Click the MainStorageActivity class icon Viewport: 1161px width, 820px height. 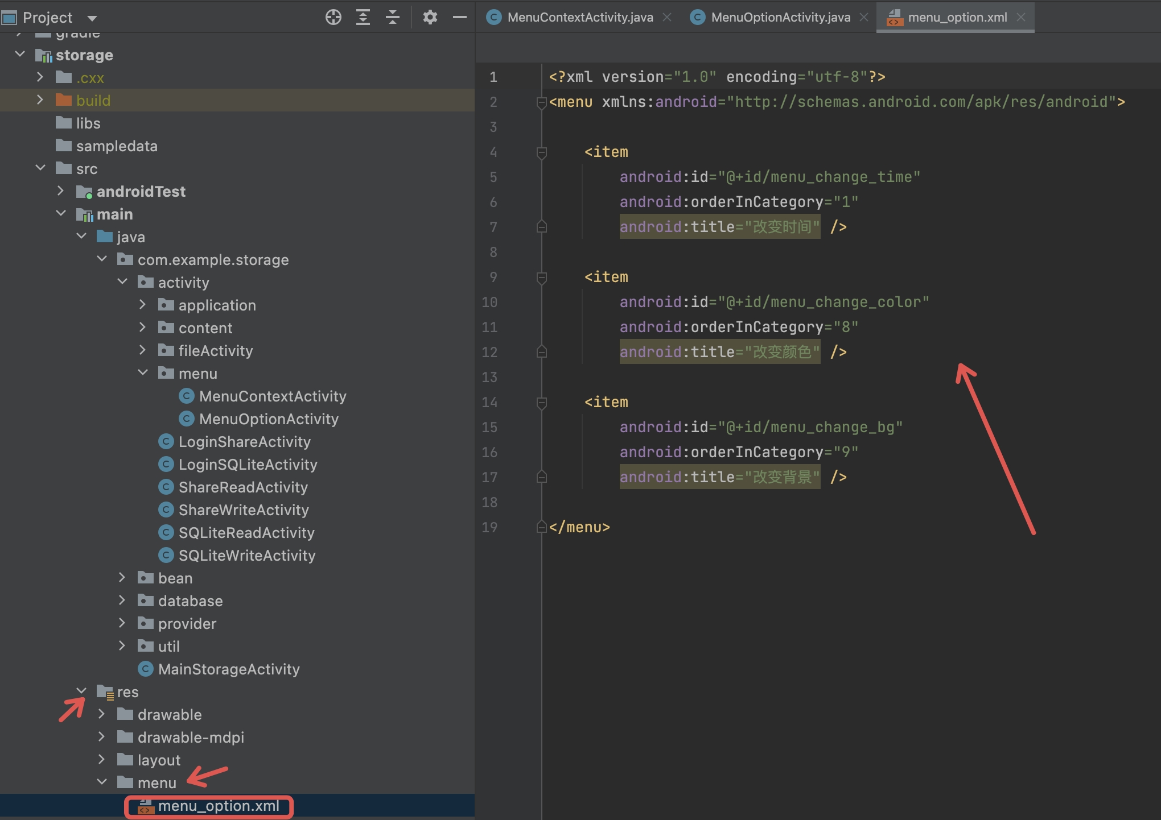146,669
